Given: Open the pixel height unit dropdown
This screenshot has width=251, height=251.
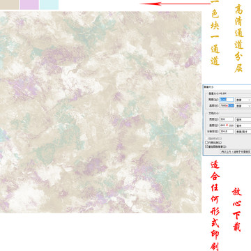Looking at the screenshot, I should coord(243,106).
